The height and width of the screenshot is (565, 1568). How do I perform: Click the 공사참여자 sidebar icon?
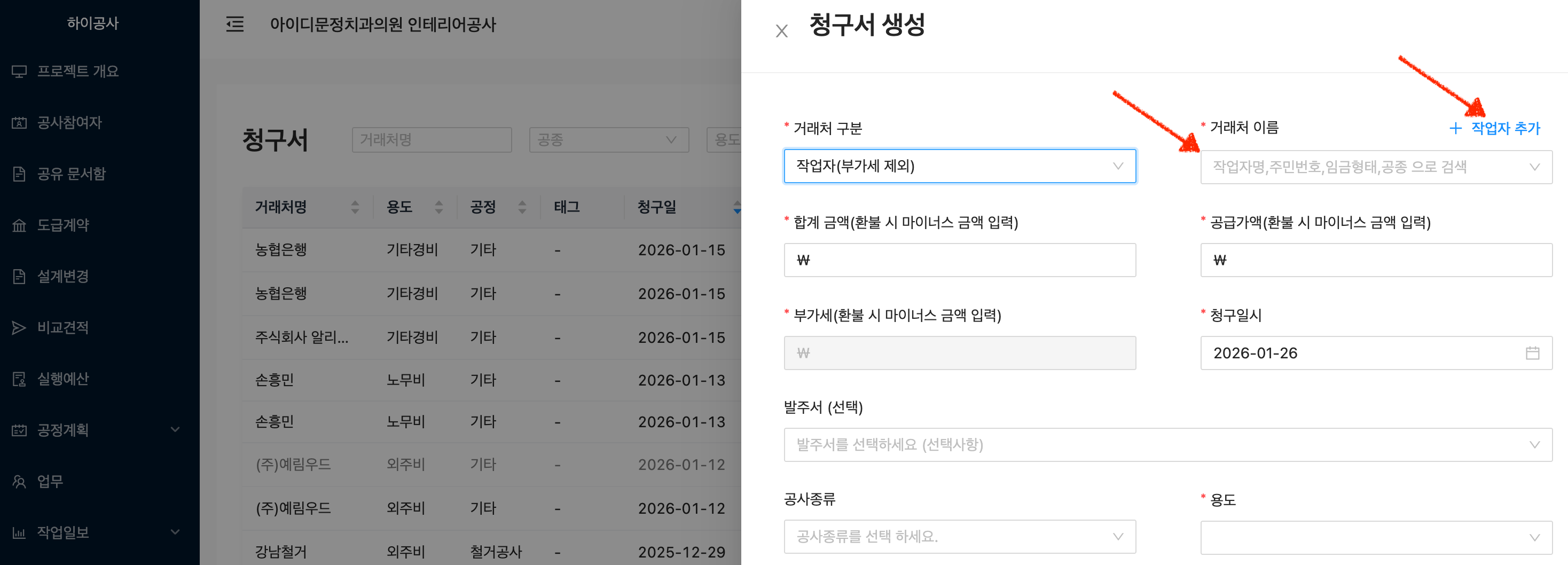[x=19, y=123]
